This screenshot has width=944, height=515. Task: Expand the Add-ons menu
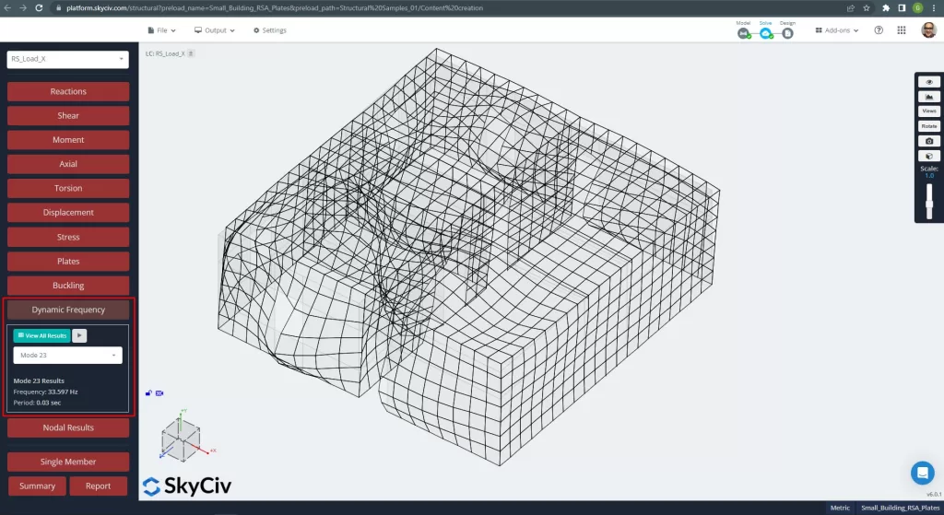837,30
